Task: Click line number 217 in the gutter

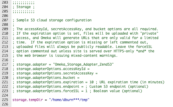Action: tap(5, 64)
